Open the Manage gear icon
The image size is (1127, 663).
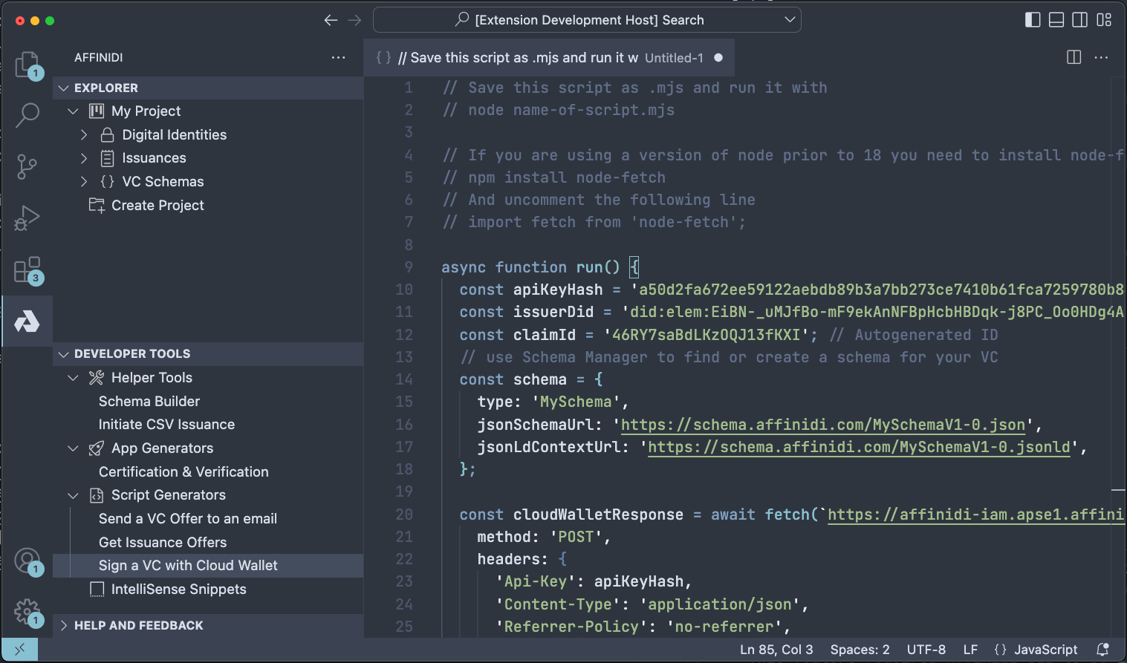coord(27,613)
